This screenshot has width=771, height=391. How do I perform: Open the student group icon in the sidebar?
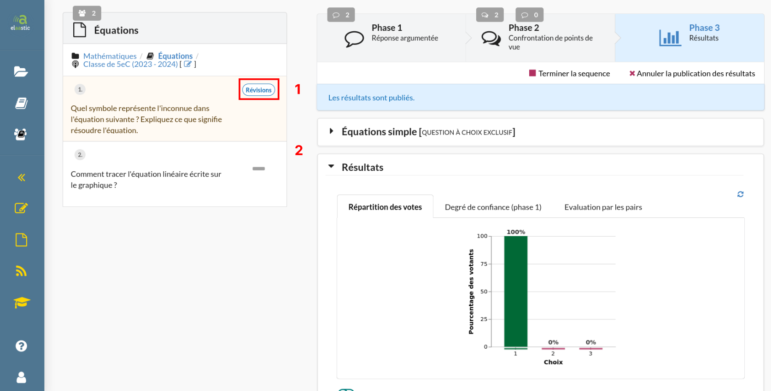[x=21, y=134]
